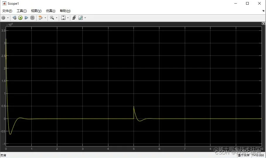
Task: Select the zoom magnifier tool
Action: (x=52, y=18)
